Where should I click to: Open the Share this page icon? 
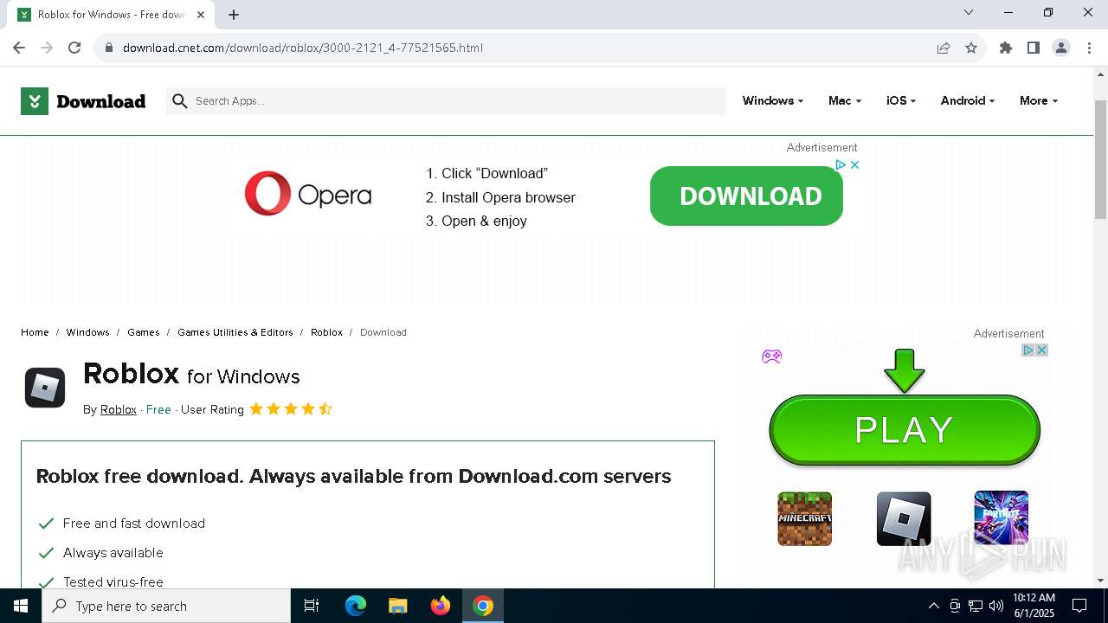pos(944,48)
